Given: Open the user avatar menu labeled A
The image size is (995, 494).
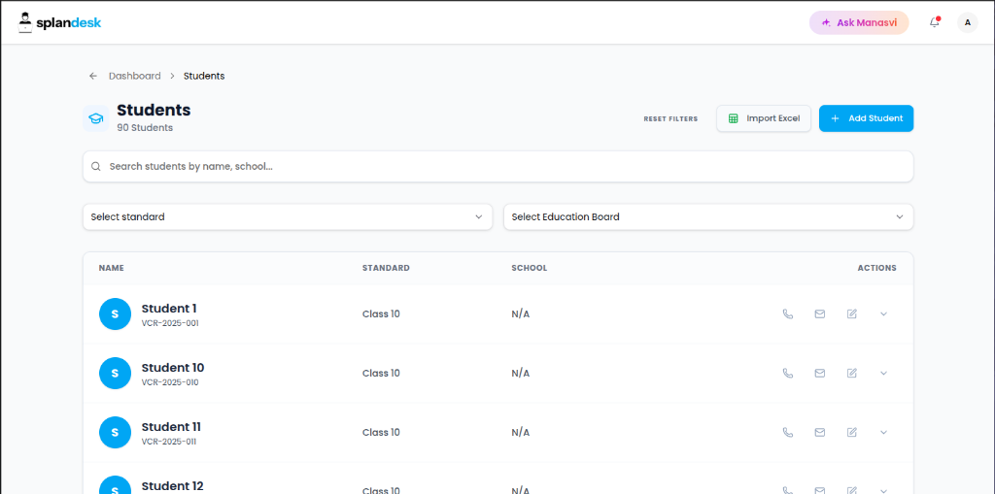Looking at the screenshot, I should click(x=967, y=23).
